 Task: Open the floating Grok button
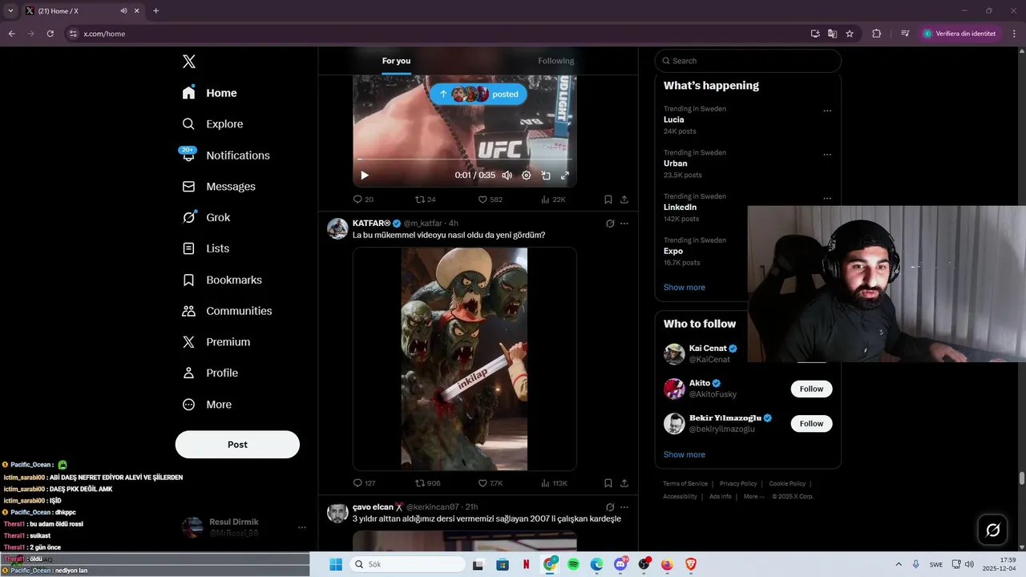(x=992, y=530)
